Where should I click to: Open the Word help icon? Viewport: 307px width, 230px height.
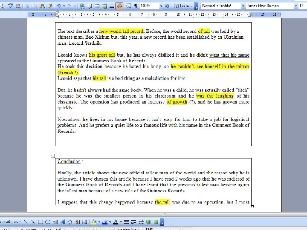(167, 6)
